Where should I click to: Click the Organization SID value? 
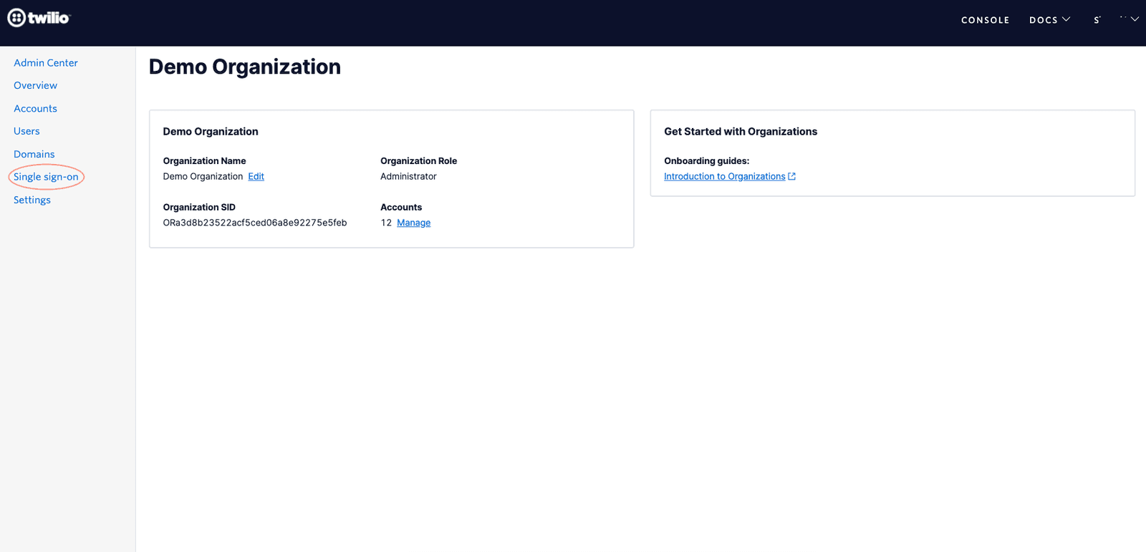coord(255,223)
